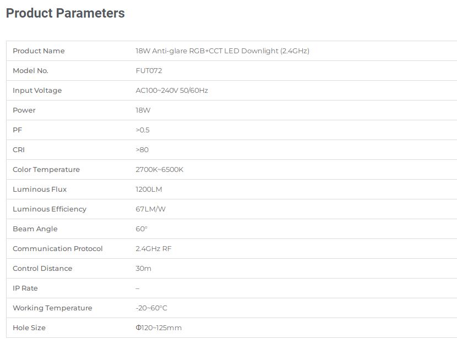The width and height of the screenshot is (457, 345).
Task: Click the Working Temperature -20~60°C value
Action: (x=151, y=308)
